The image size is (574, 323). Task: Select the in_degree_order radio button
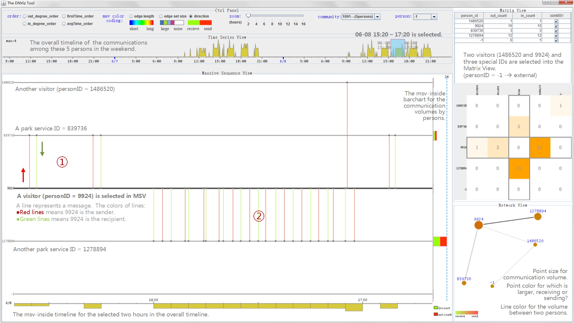25,24
